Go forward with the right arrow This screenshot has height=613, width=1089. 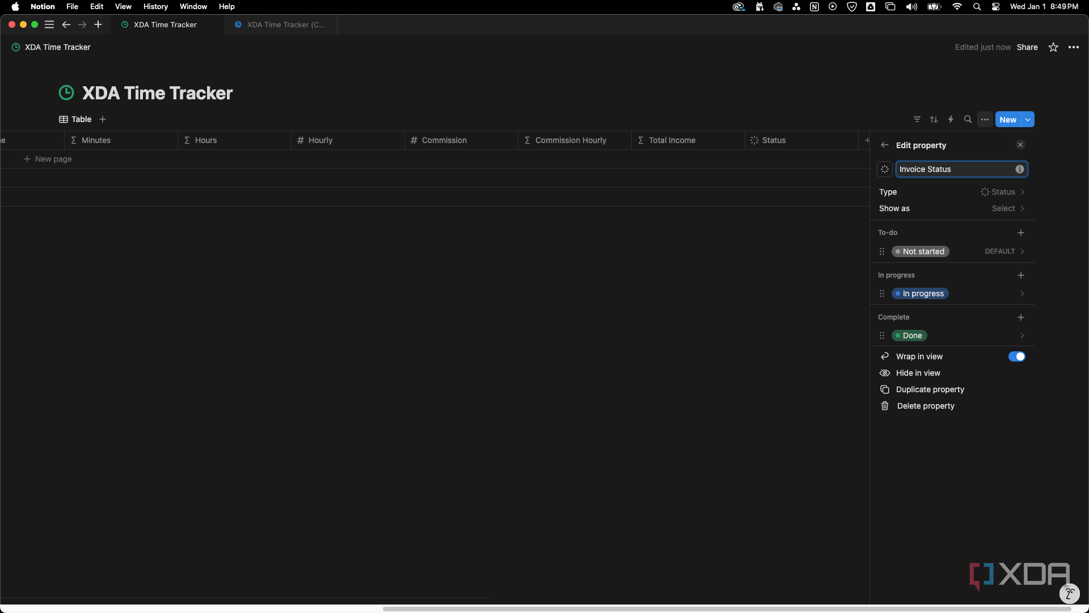pyautogui.click(x=82, y=24)
